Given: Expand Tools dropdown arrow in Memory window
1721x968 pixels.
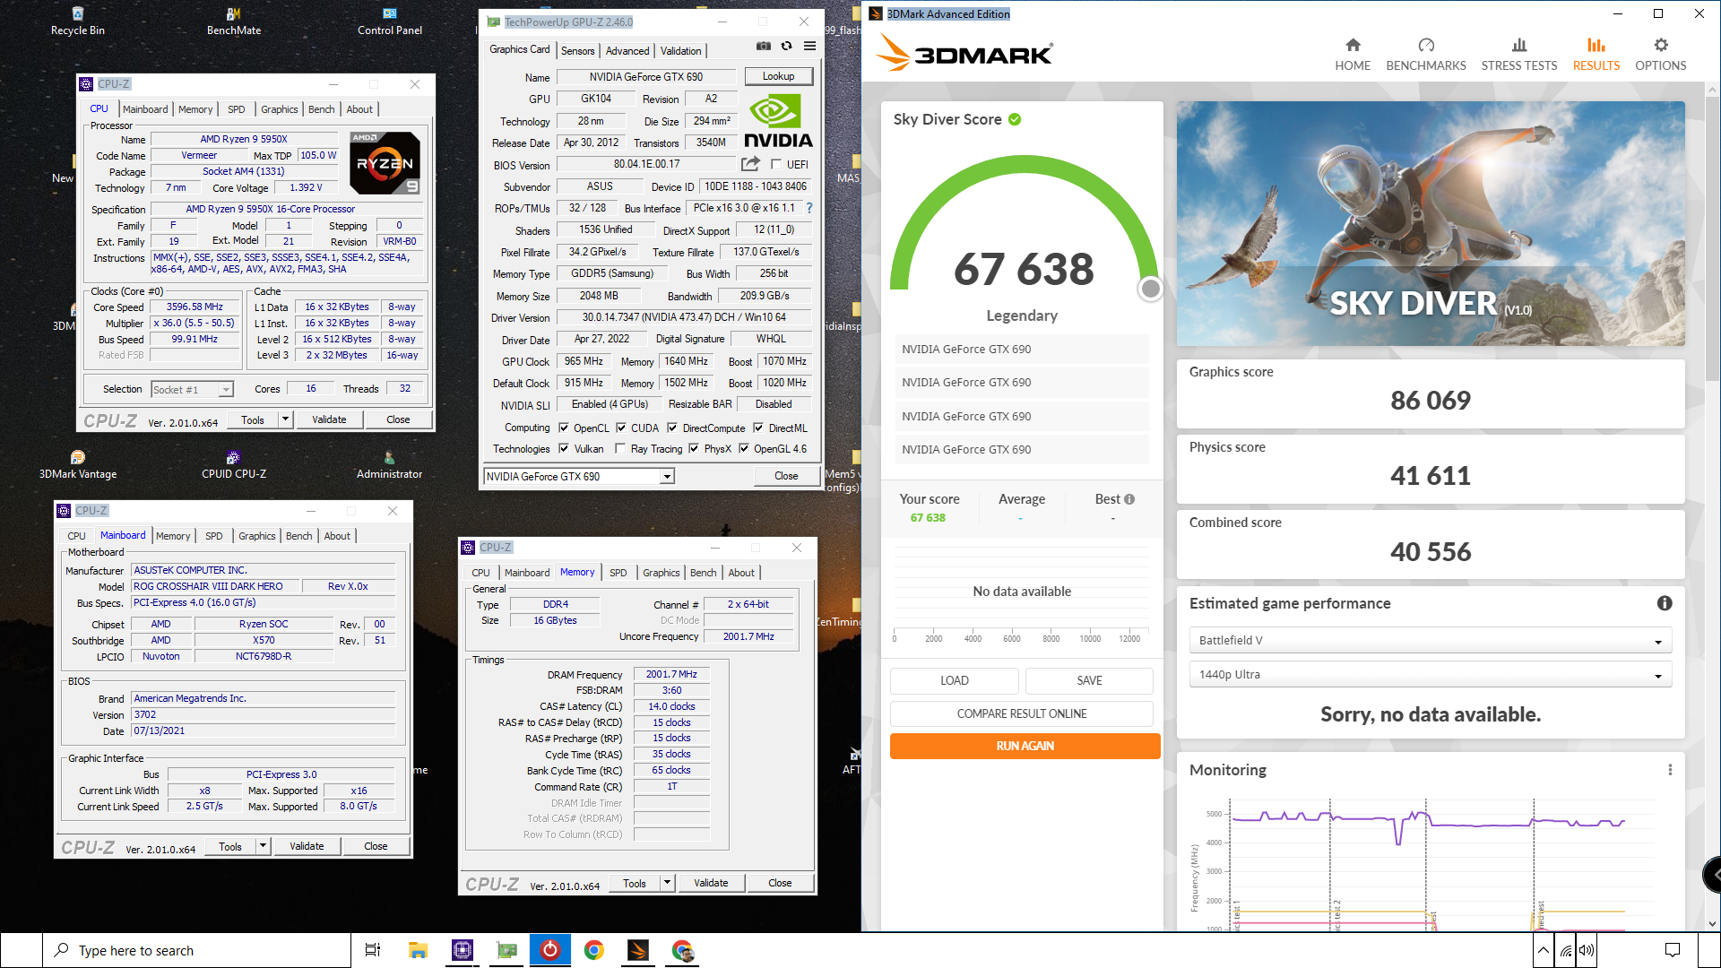Looking at the screenshot, I should [667, 883].
